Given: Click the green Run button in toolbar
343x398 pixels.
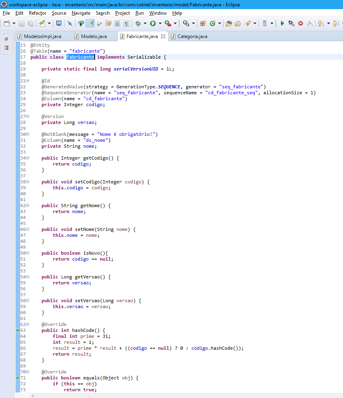Looking at the screenshot, I should pos(153,23).
